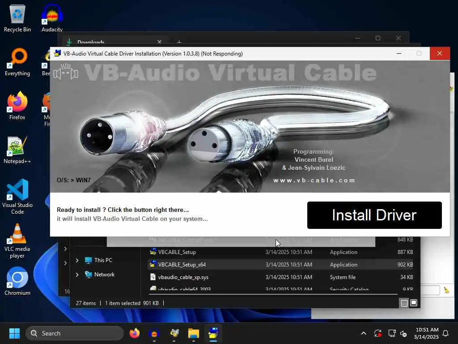
Task: Open the notifications bell icon
Action: (446, 333)
